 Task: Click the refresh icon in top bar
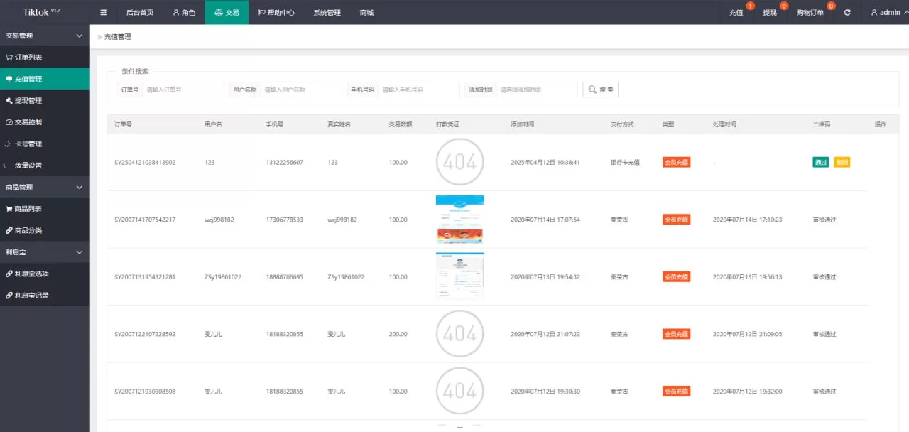click(847, 13)
